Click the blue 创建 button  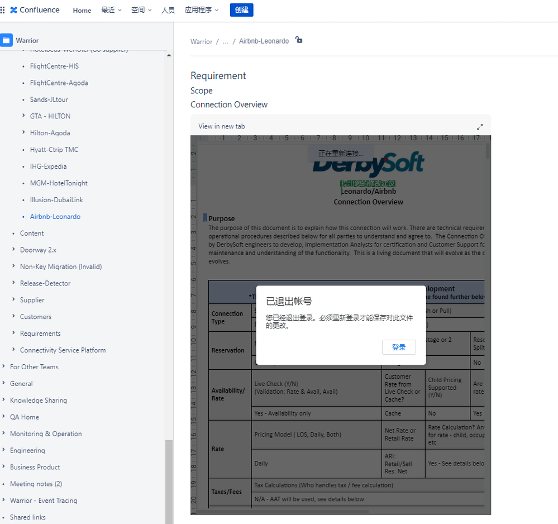(242, 10)
